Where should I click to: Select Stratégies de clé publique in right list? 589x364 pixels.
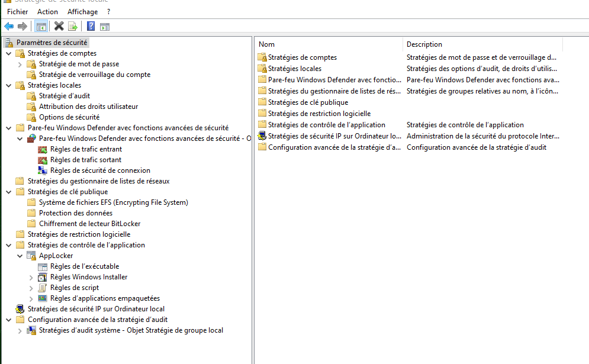pos(308,102)
